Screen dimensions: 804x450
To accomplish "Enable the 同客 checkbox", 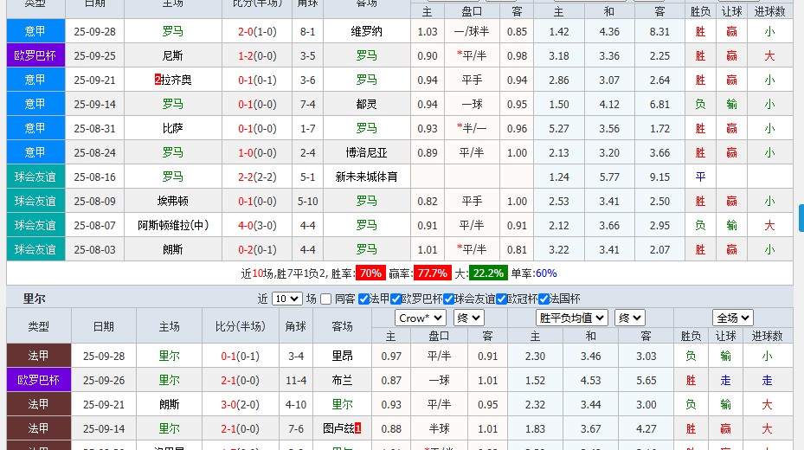I will tap(325, 299).
